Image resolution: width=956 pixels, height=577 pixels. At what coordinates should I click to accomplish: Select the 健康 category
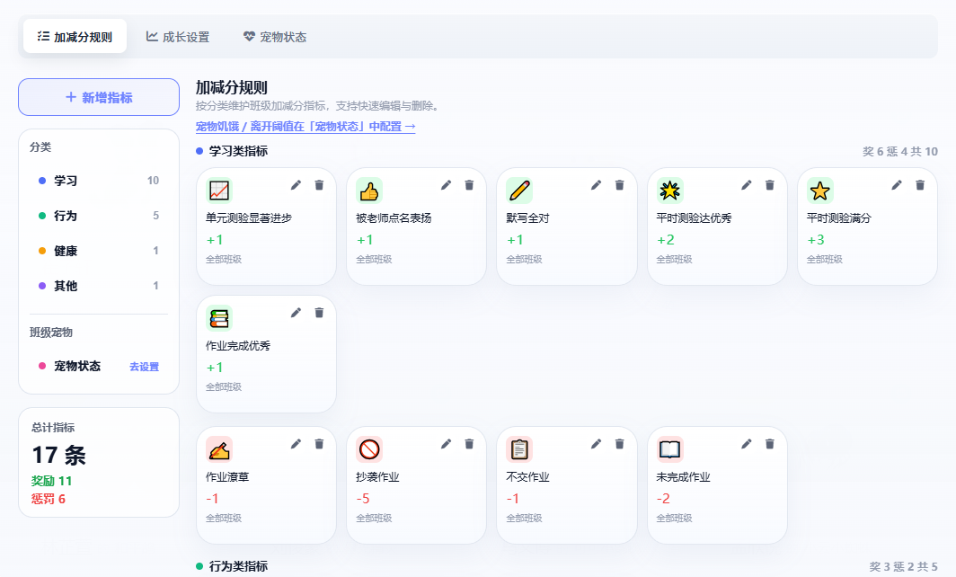tap(99, 251)
